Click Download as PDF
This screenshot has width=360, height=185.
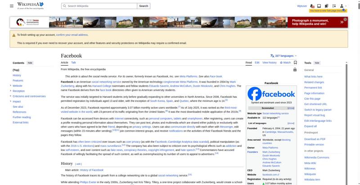click(315, 139)
